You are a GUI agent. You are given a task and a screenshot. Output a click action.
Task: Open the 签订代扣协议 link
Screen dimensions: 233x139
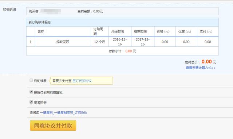82,81
